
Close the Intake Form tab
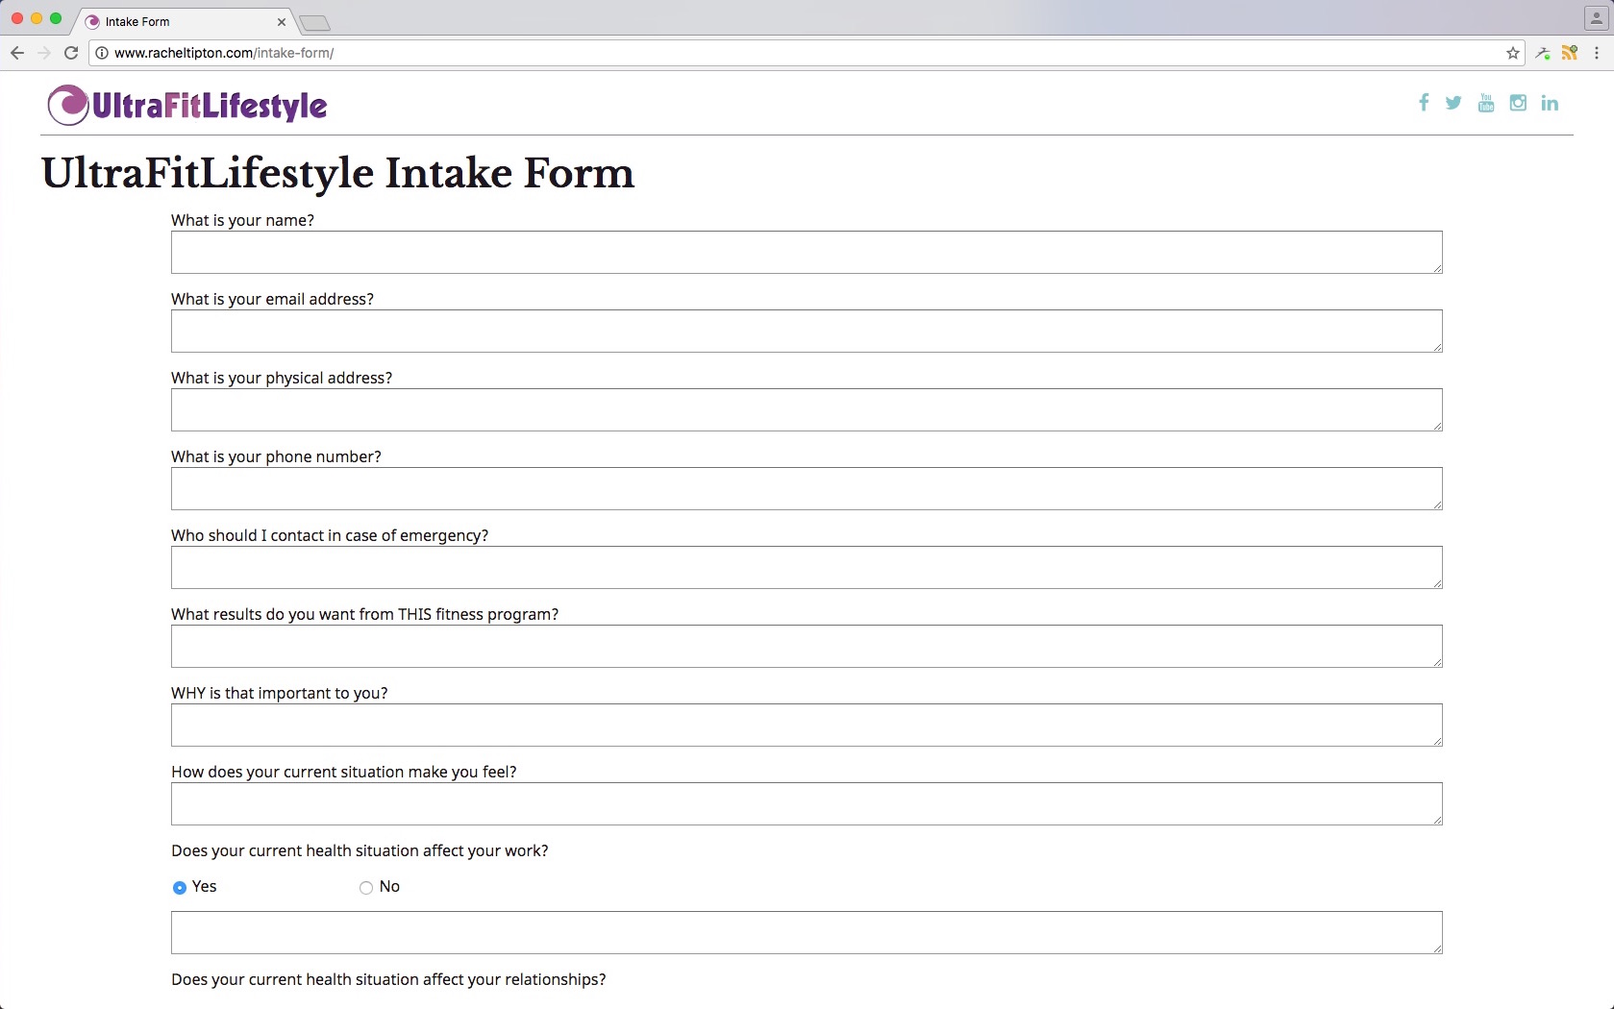(282, 21)
